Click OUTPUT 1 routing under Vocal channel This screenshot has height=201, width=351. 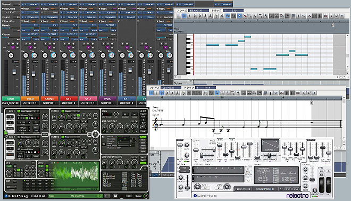click(x=30, y=103)
